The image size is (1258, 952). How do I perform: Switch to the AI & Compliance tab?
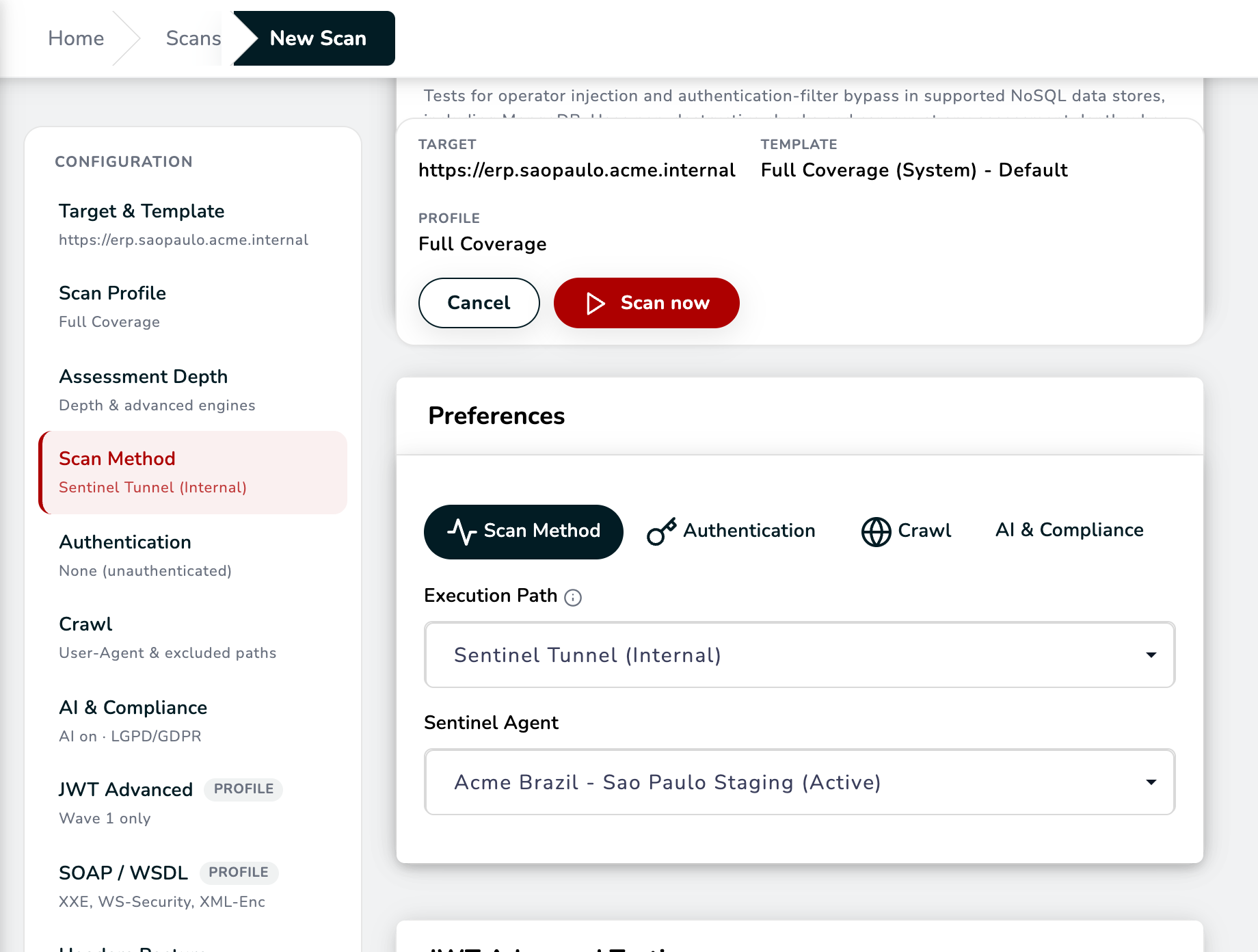click(1069, 530)
